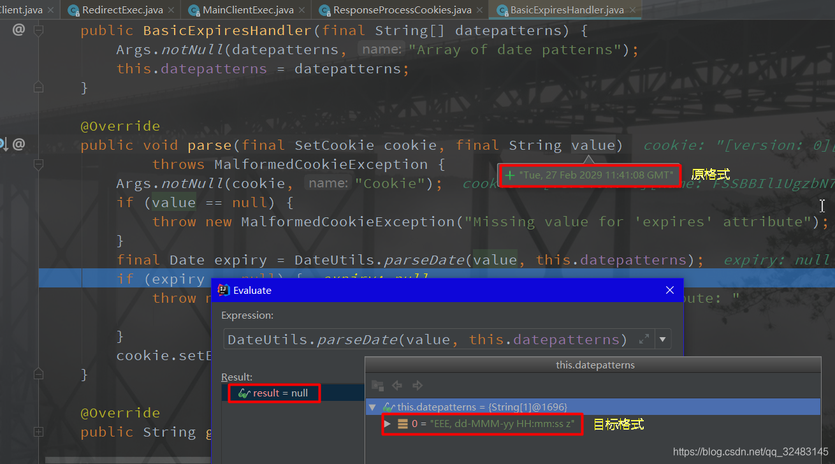Expand the expression editor with the expand icon
This screenshot has width=835, height=464.
[x=644, y=339]
